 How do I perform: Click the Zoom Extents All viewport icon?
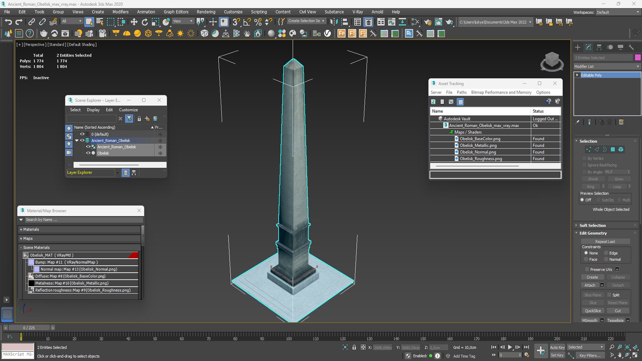pyautogui.click(x=635, y=347)
